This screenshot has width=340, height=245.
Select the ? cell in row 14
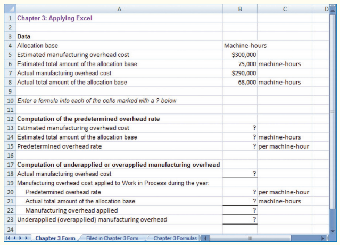[240, 137]
